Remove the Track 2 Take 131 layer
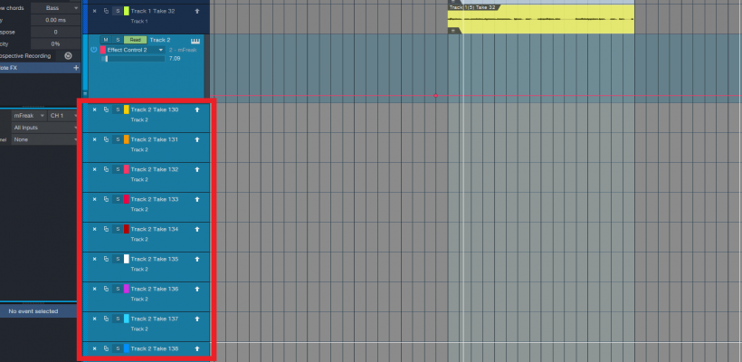The width and height of the screenshot is (742, 362). click(x=94, y=139)
